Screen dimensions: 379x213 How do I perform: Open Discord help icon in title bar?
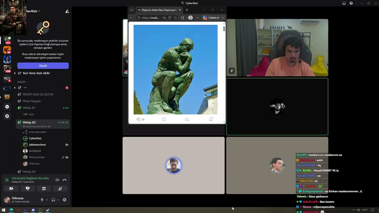click(x=351, y=3)
